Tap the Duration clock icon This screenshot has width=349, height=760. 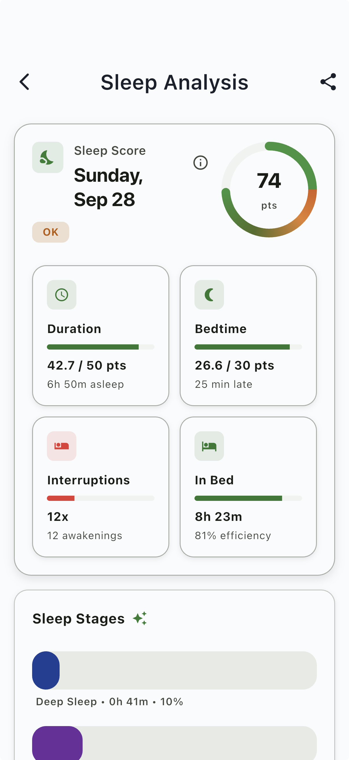tap(62, 295)
